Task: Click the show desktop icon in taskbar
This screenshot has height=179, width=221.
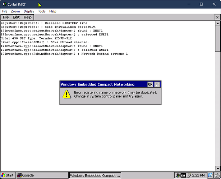Action: coord(210,175)
